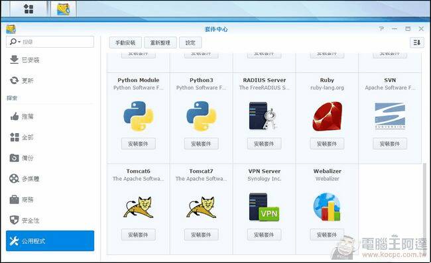Open the search magnifier dropdown

tap(15, 42)
